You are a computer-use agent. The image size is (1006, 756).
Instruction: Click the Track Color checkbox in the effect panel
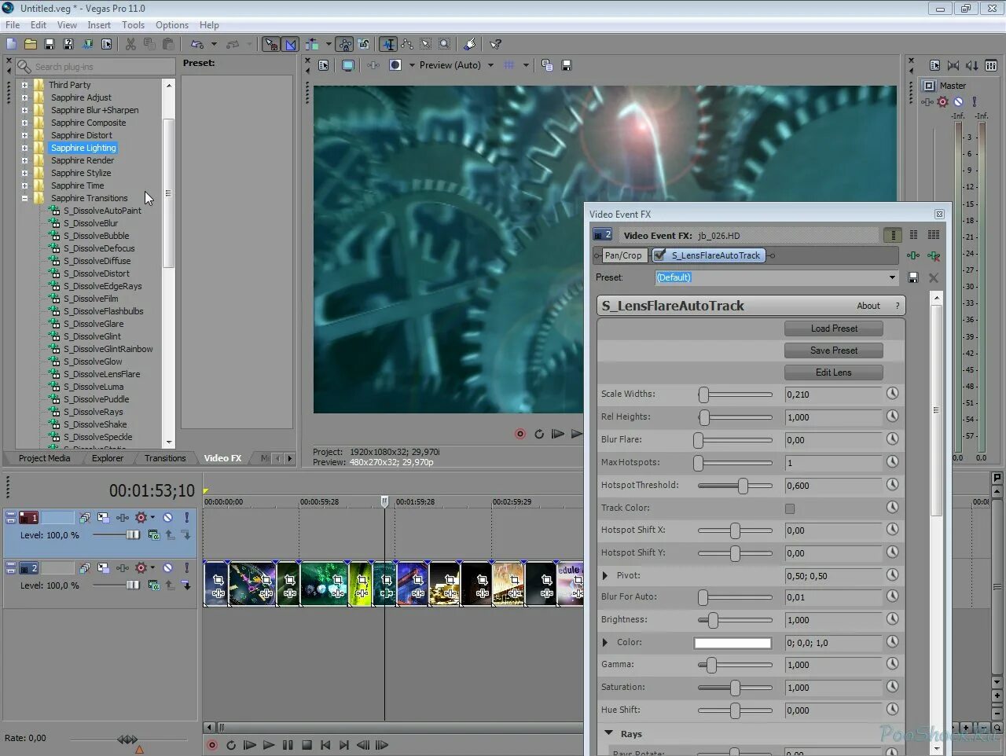point(790,508)
